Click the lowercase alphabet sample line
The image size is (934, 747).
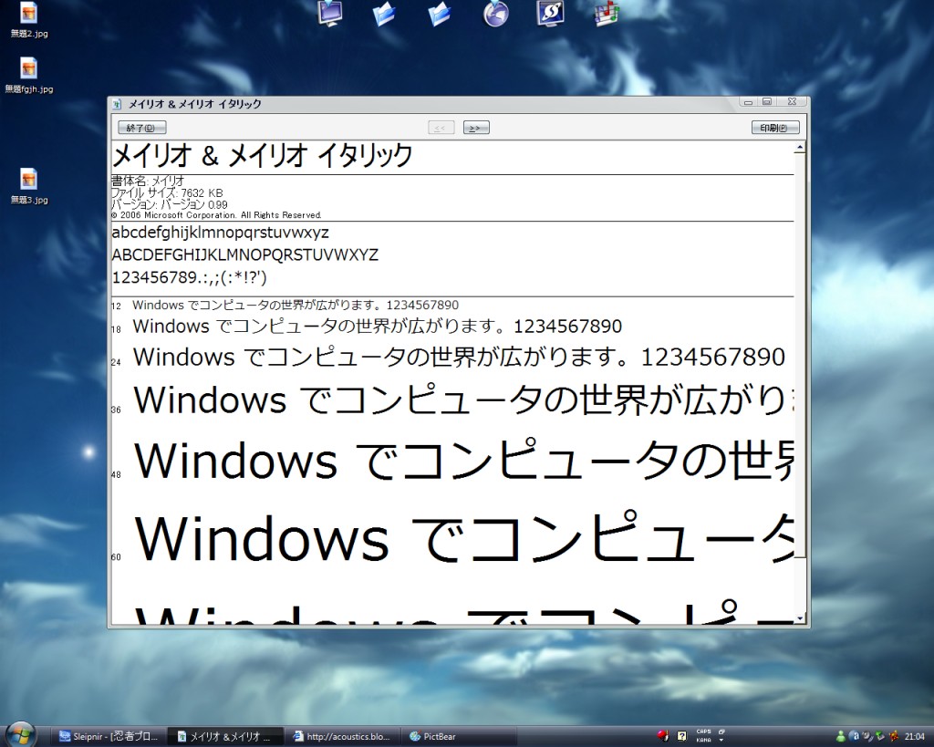pos(220,233)
